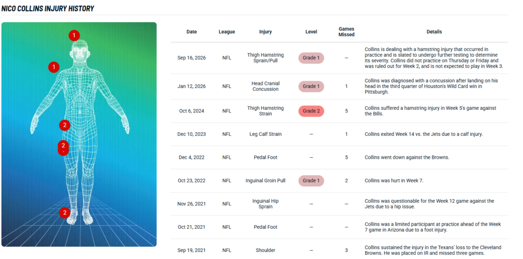The image size is (523, 259).
Task: Click the Dec 4, 2022 date cell
Action: 192,157
